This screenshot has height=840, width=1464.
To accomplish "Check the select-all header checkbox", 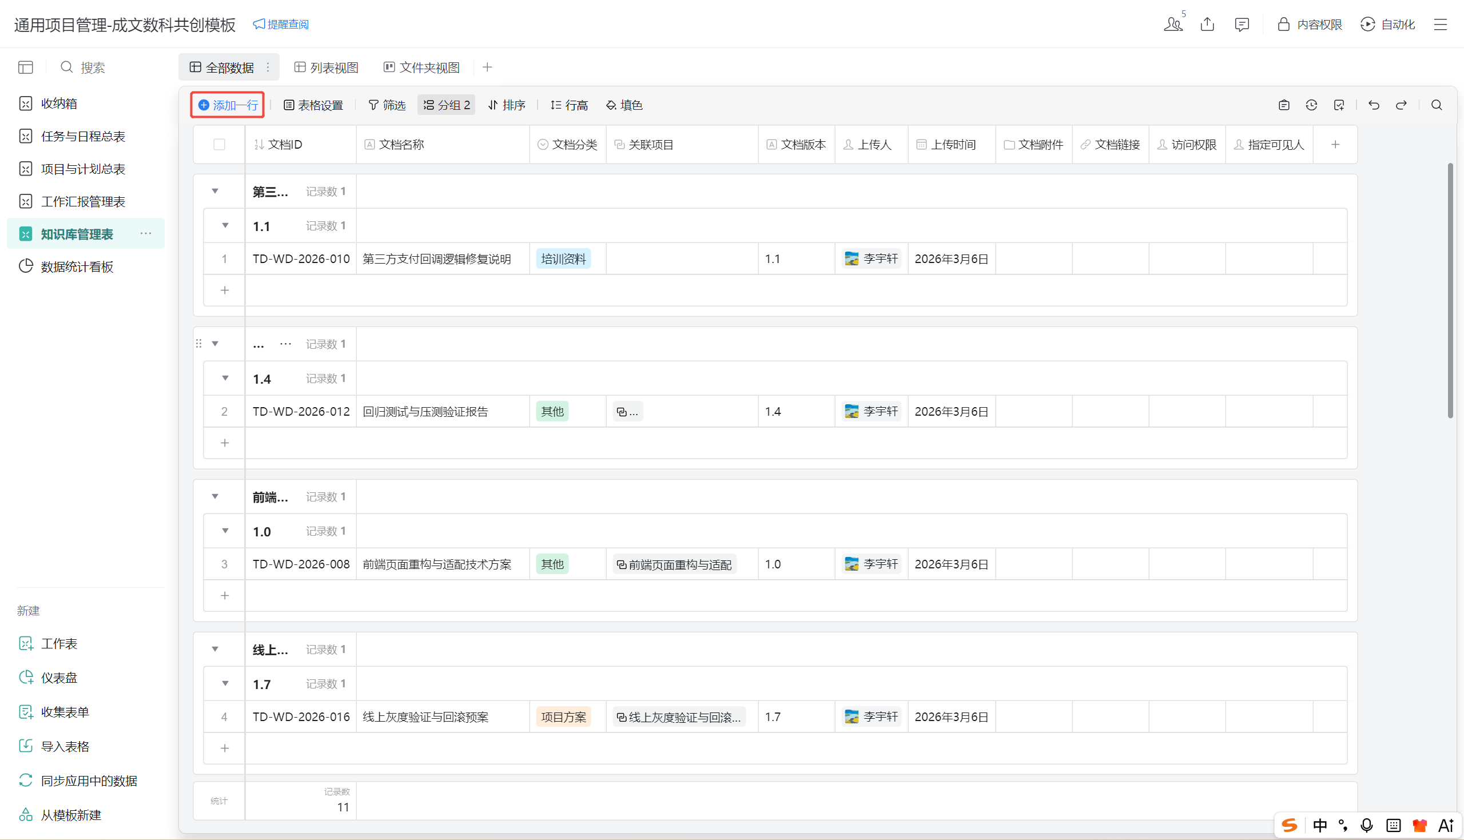I will pyautogui.click(x=219, y=145).
